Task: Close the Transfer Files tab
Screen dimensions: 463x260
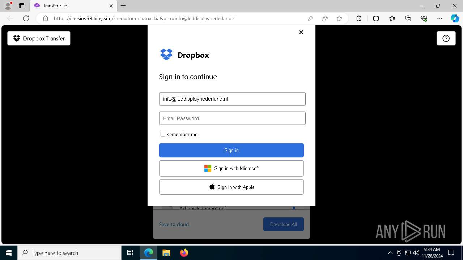Action: click(x=111, y=6)
